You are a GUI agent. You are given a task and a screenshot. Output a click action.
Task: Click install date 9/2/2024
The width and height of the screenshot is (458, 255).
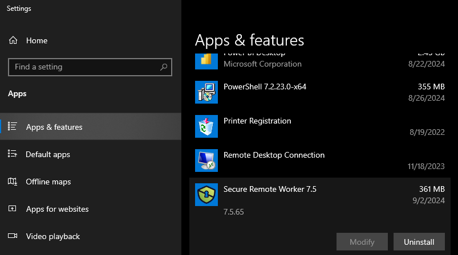point(428,200)
